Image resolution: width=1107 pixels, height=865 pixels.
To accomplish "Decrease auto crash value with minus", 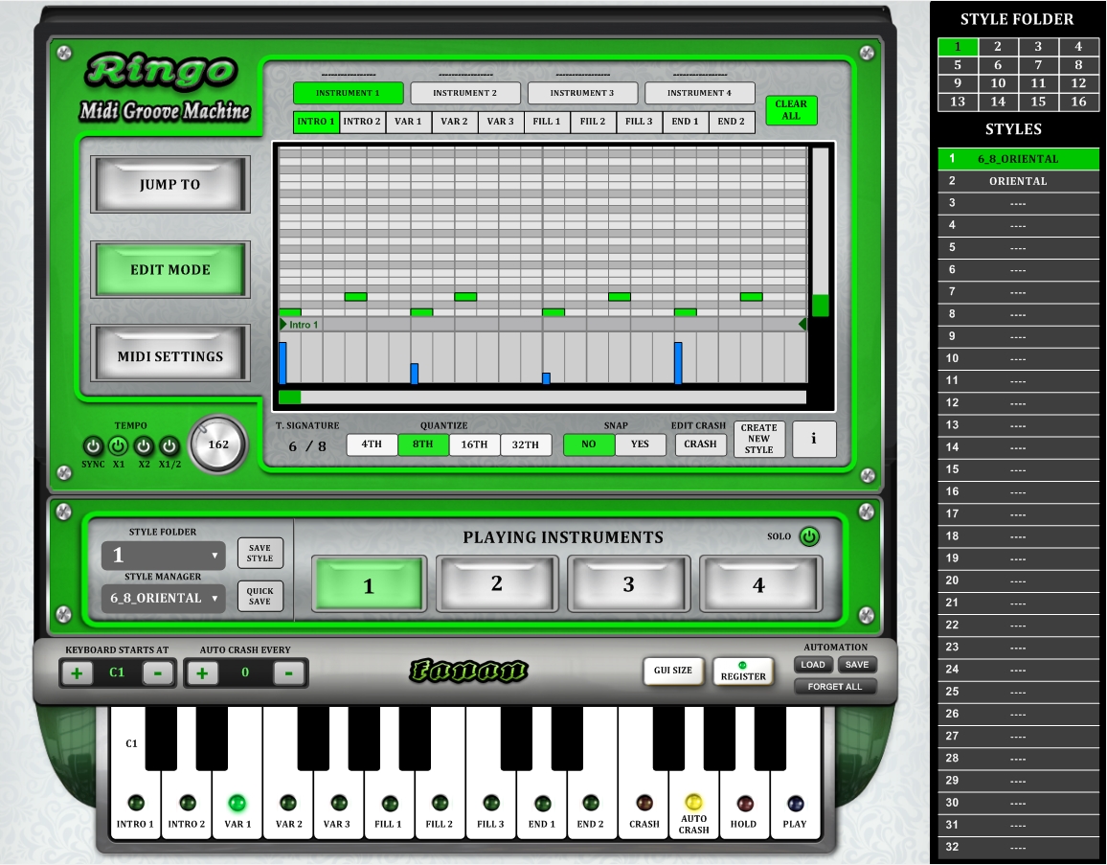I will click(x=288, y=672).
